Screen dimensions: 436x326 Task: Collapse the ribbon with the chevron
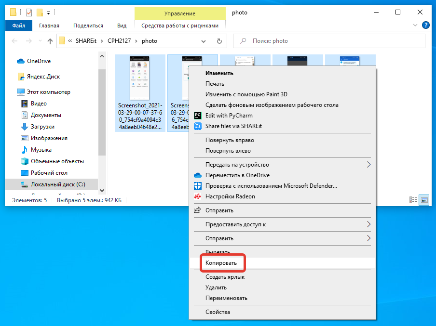click(x=416, y=26)
